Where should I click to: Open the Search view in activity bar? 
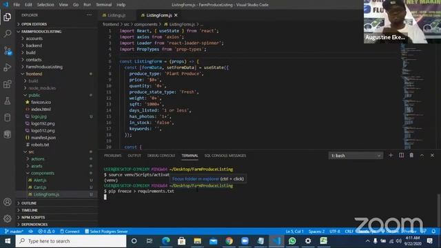coord(8,34)
